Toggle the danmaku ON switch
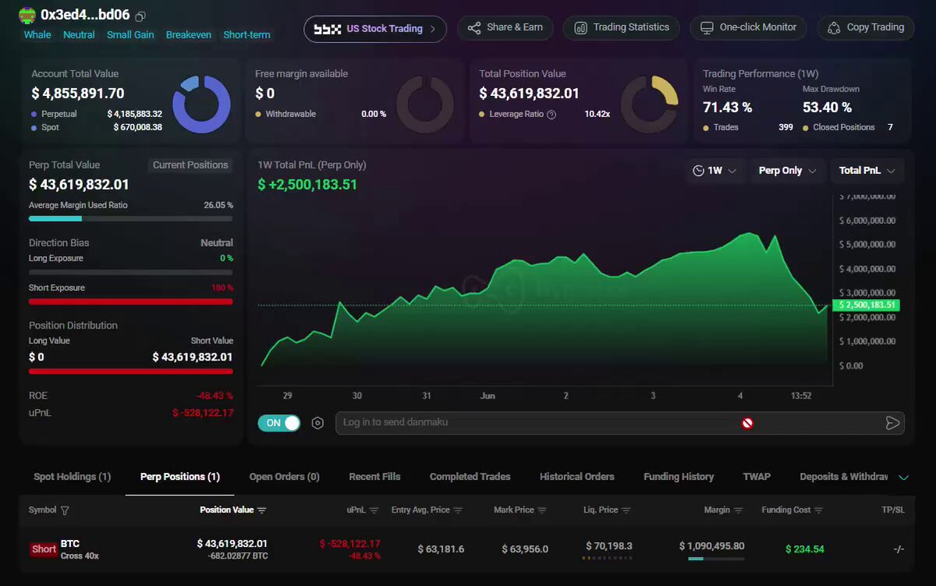Screen dimensions: 936x586 [279, 423]
